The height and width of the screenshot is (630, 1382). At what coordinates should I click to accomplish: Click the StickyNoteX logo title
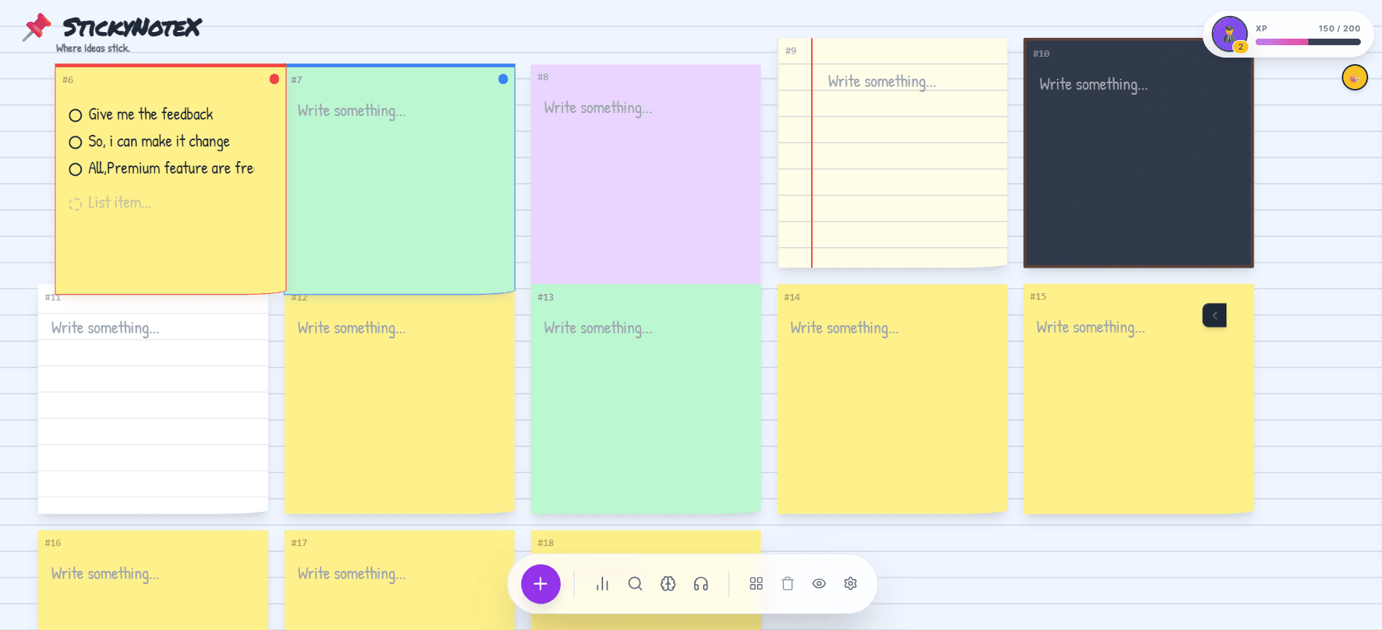pos(131,28)
